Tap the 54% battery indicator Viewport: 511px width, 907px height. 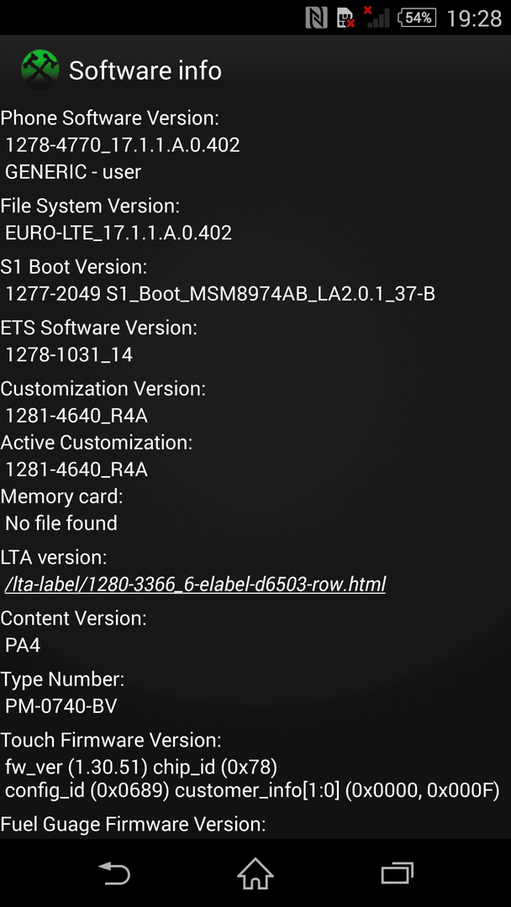point(417,18)
